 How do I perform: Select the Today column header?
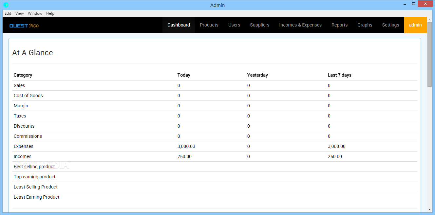point(184,75)
